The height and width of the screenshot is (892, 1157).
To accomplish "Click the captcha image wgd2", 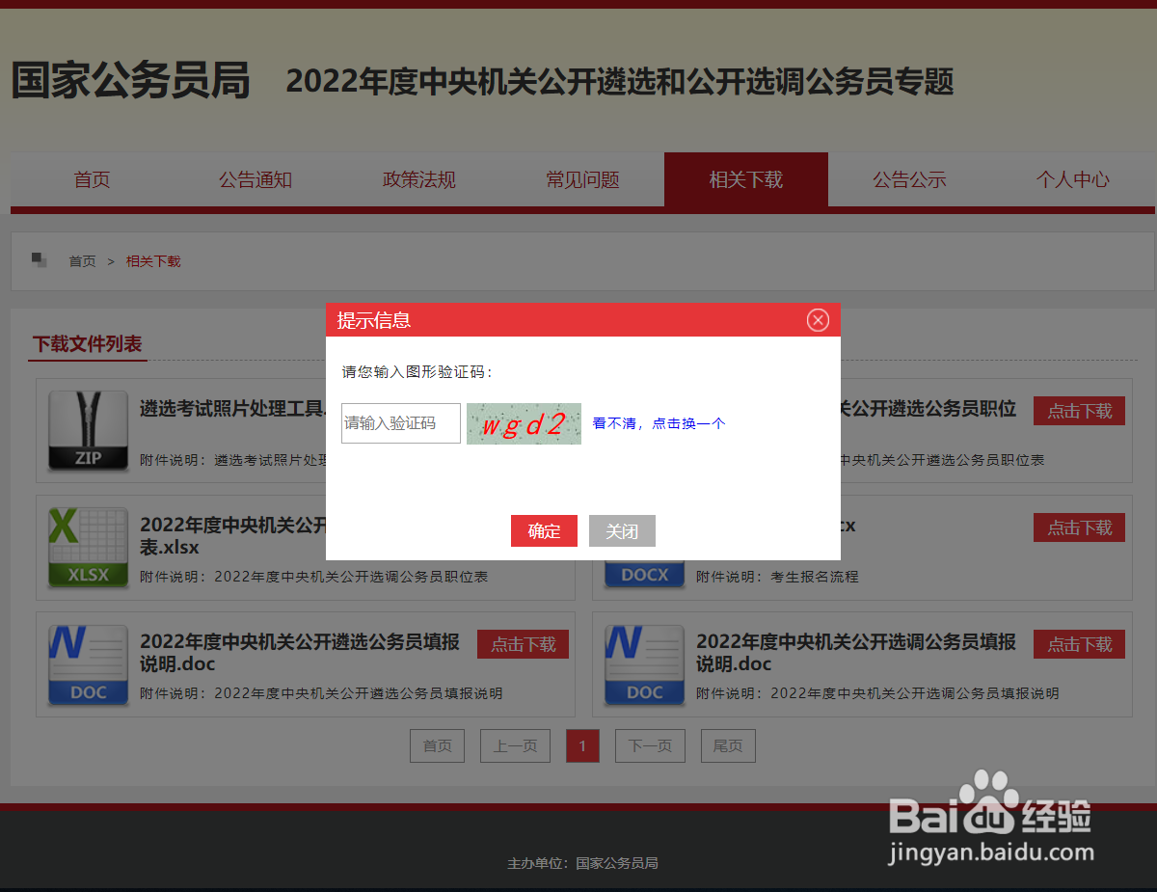I will [524, 423].
